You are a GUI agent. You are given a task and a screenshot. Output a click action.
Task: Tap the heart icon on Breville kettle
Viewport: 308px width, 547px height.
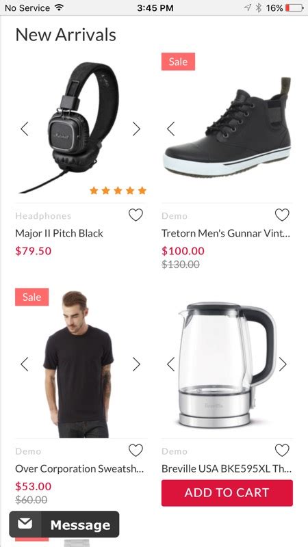click(x=282, y=451)
